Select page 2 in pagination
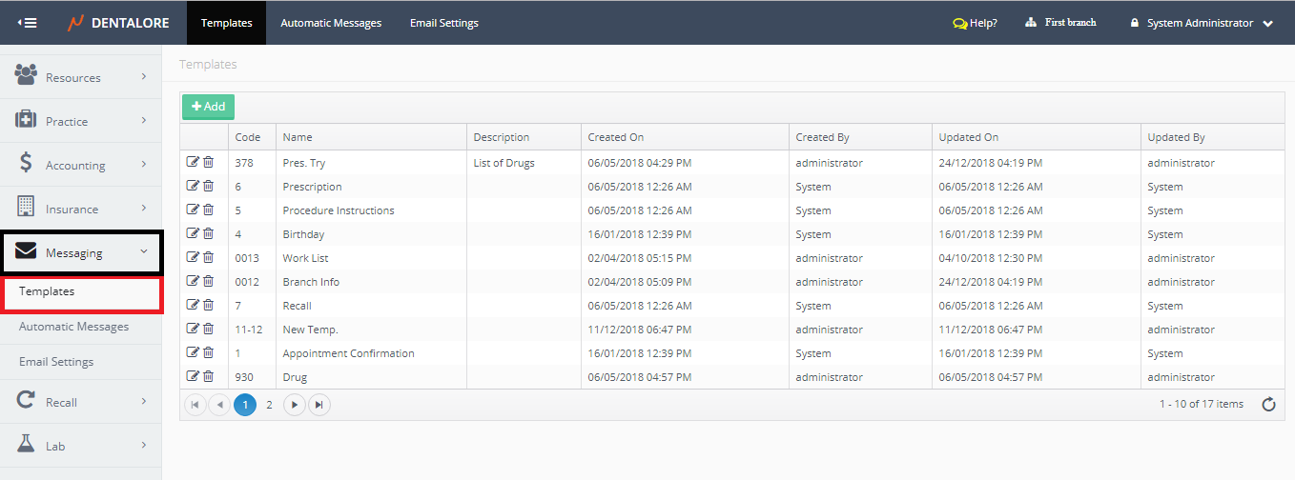The width and height of the screenshot is (1295, 480). (269, 405)
